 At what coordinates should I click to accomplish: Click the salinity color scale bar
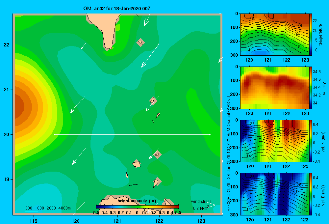coord(311,88)
